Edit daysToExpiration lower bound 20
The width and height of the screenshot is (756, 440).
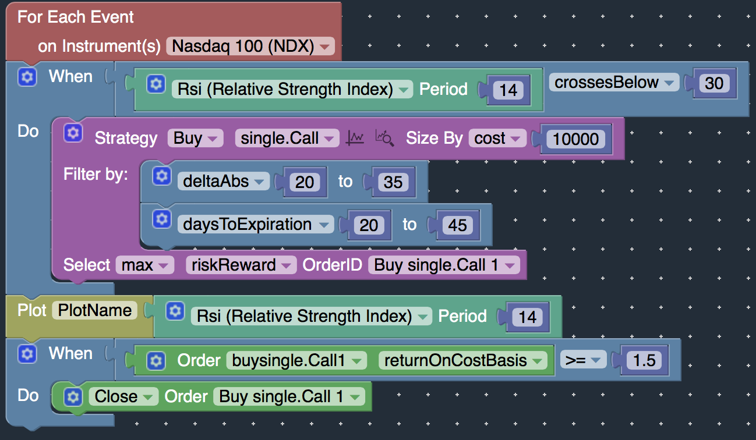(x=369, y=225)
